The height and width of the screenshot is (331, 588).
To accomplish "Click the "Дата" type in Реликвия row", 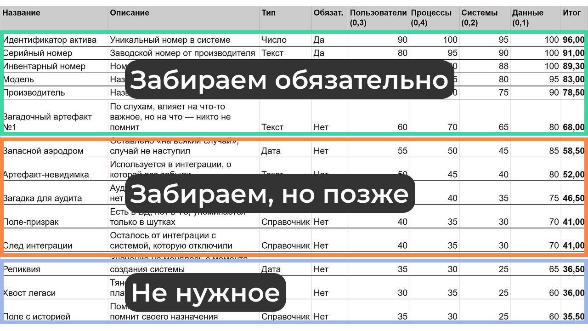I will [x=271, y=269].
